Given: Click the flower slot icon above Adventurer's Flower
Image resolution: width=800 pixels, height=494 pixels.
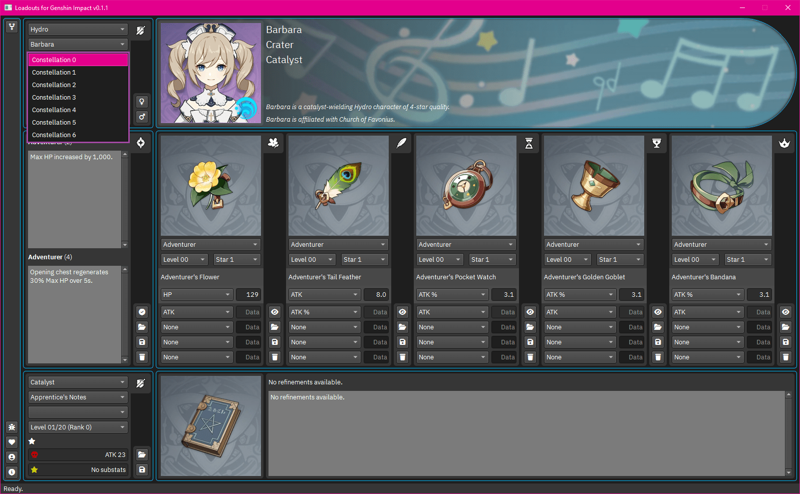Looking at the screenshot, I should point(274,143).
